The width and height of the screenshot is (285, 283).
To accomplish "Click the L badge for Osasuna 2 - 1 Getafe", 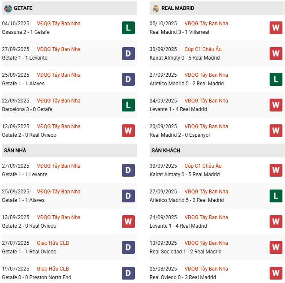I will click(128, 28).
